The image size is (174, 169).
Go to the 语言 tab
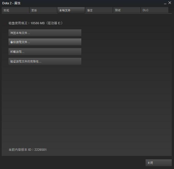[x=99, y=10]
